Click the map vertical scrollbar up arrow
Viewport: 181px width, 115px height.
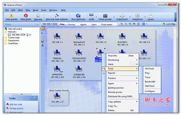(x=175, y=28)
